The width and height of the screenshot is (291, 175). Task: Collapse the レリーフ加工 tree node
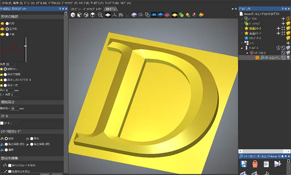(247, 53)
